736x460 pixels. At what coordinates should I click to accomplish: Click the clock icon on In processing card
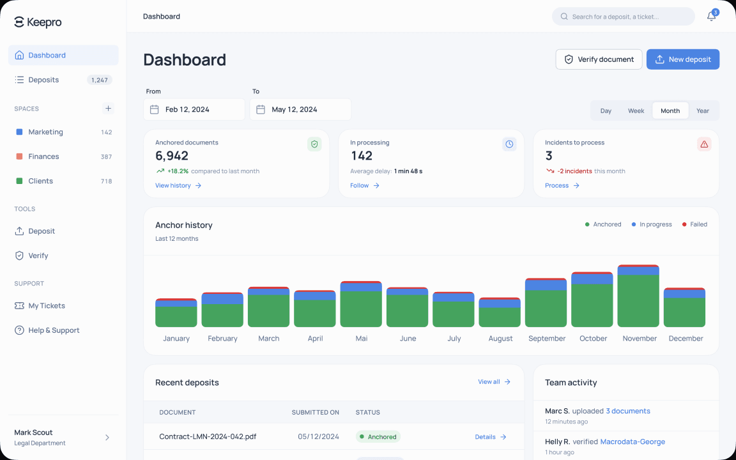click(x=509, y=144)
